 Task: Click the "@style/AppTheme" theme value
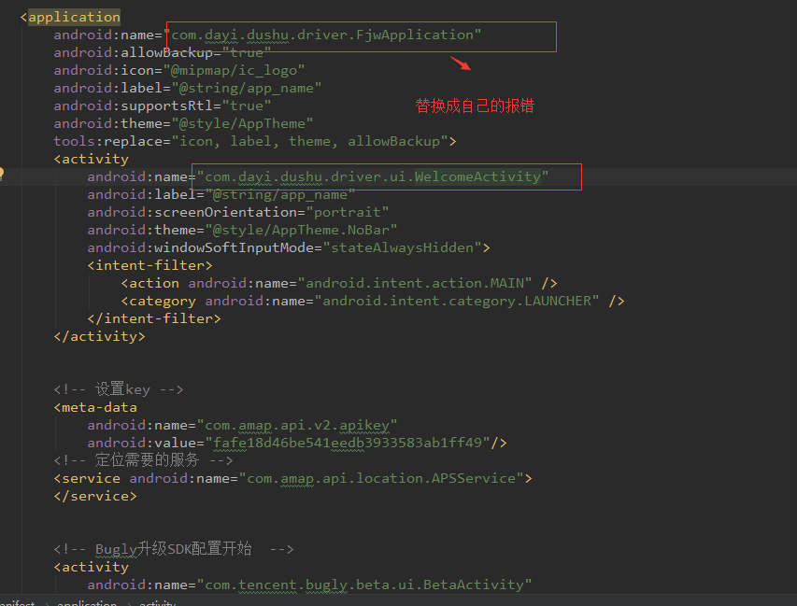click(x=242, y=124)
